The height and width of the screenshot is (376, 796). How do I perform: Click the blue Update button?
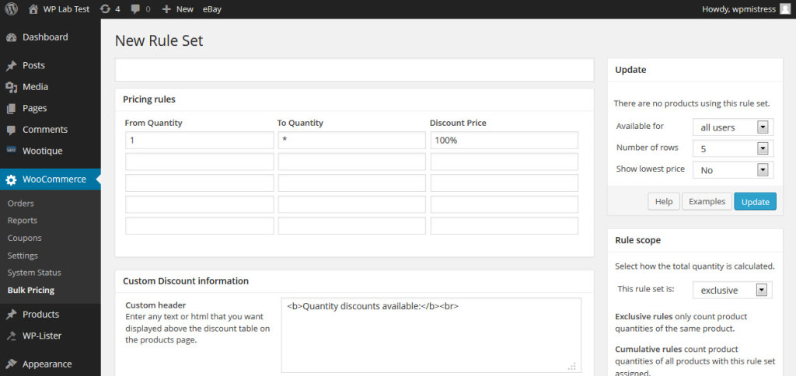pyautogui.click(x=755, y=201)
